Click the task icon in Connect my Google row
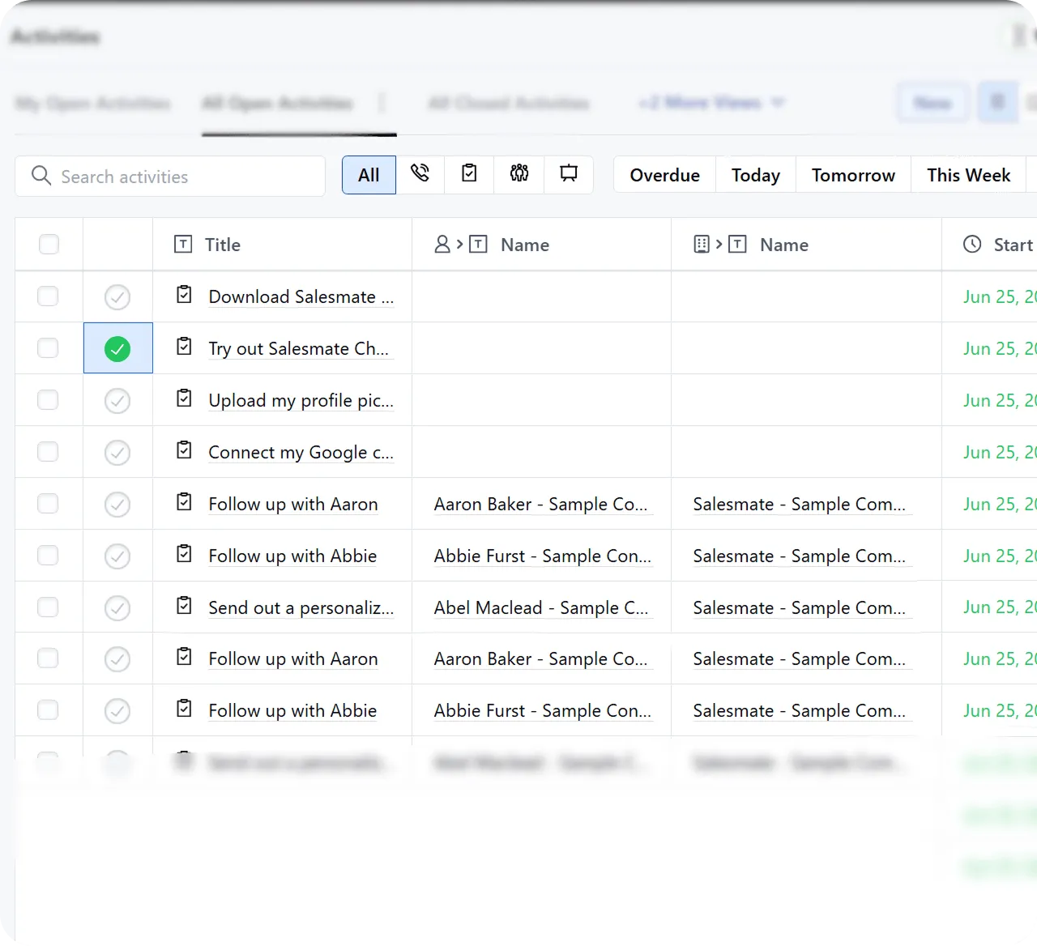The height and width of the screenshot is (946, 1037). point(185,450)
